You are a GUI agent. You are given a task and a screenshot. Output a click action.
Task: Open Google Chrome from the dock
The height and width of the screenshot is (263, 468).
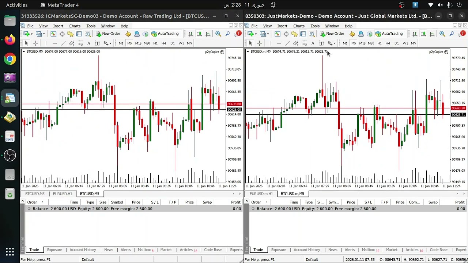[x=10, y=59]
